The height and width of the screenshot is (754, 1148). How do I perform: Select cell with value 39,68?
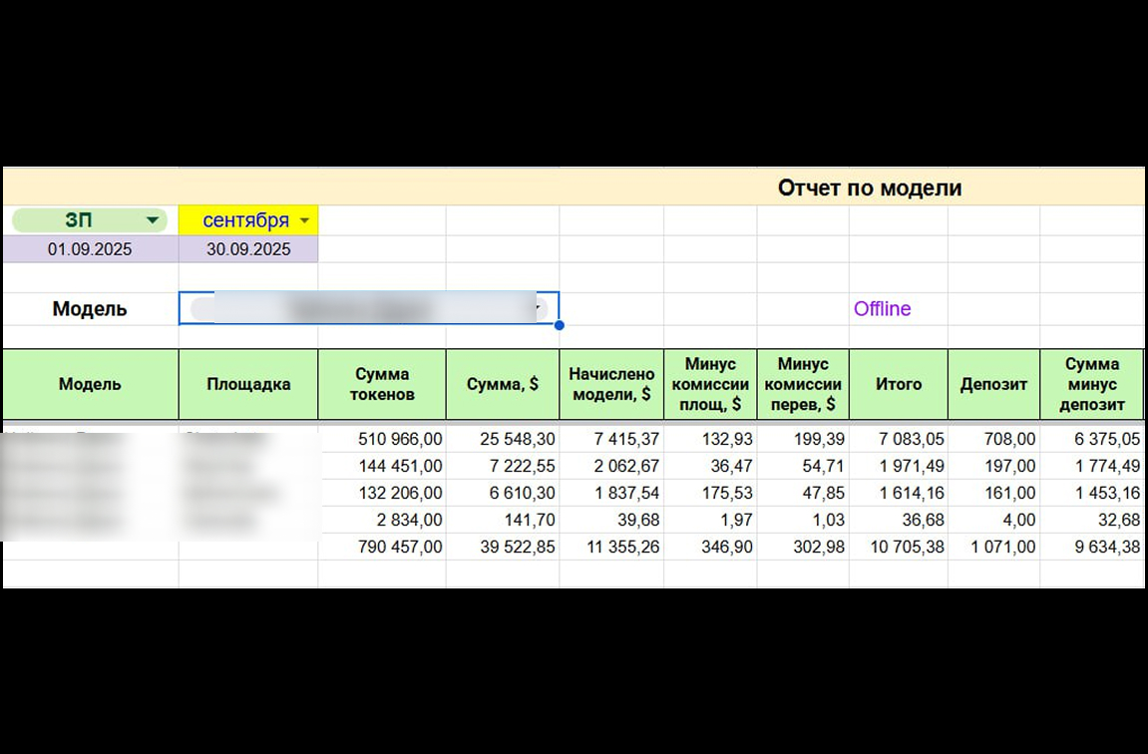[611, 521]
